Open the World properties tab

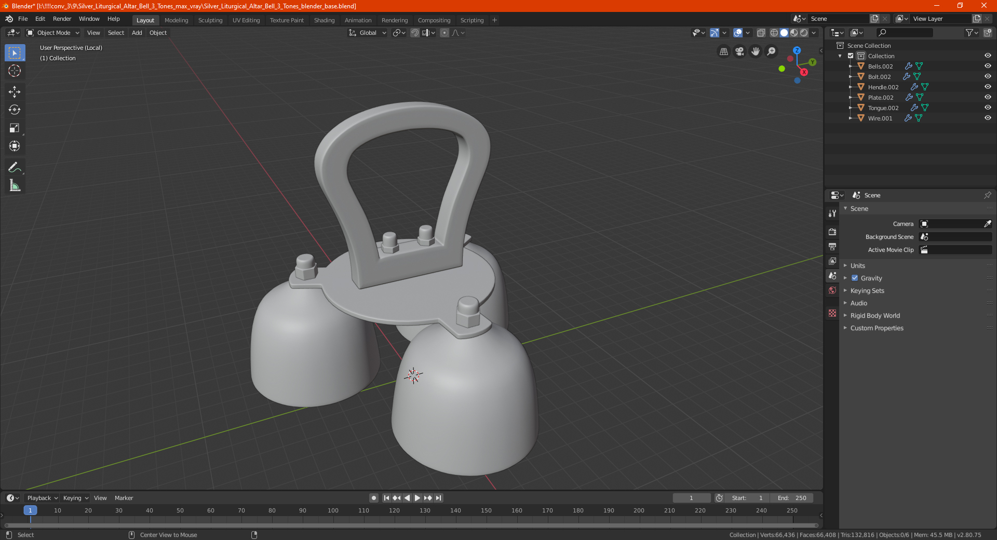[x=832, y=290]
